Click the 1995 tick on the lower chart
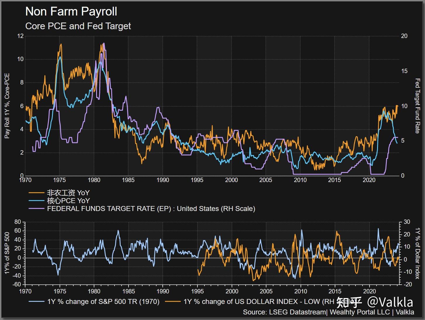425x320 pixels. click(x=197, y=291)
